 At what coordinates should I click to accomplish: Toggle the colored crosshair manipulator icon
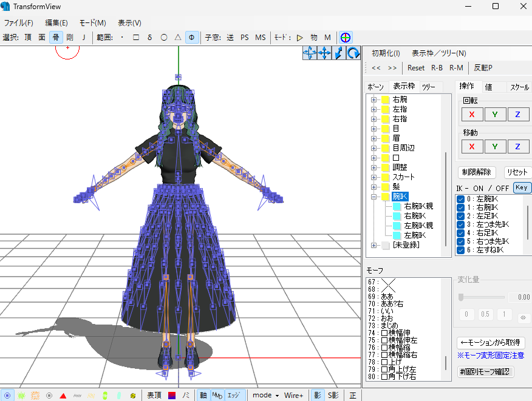(346, 37)
